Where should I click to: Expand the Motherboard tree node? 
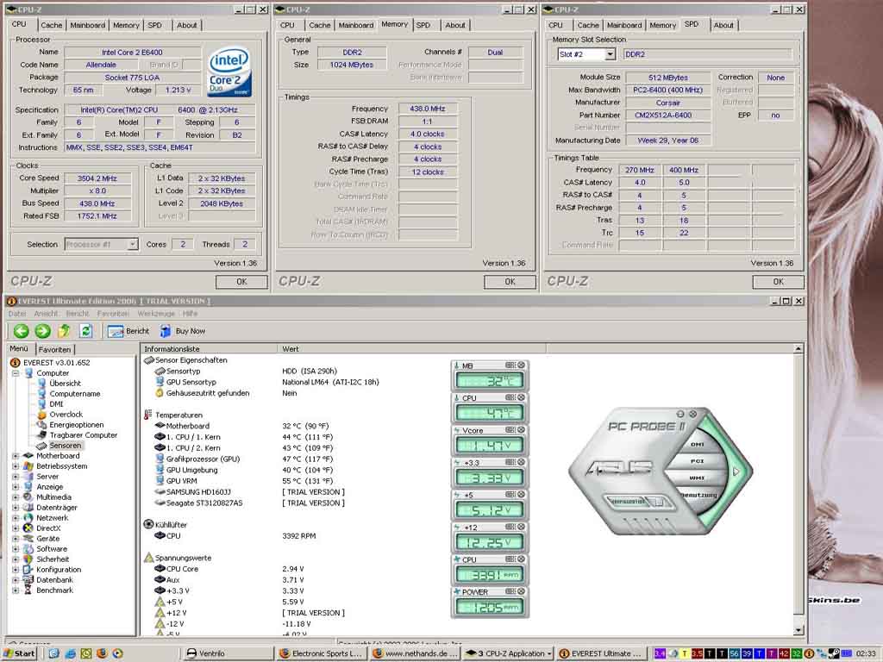[16, 456]
